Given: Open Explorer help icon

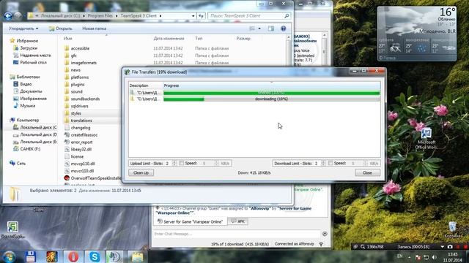Looking at the screenshot, I should pyautogui.click(x=284, y=28).
